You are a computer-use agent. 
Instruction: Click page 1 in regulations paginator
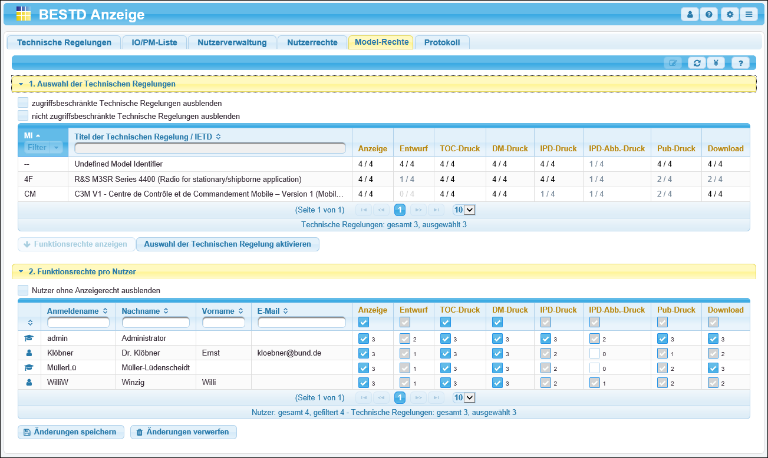(400, 210)
